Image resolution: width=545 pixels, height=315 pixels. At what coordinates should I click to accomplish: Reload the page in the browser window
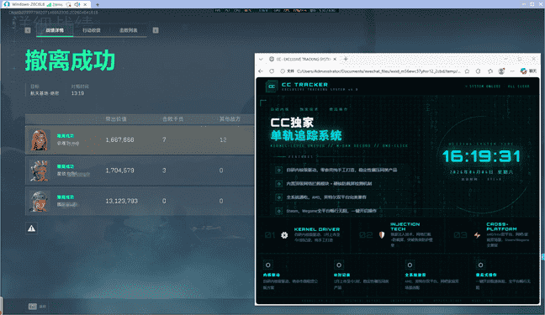coord(272,71)
